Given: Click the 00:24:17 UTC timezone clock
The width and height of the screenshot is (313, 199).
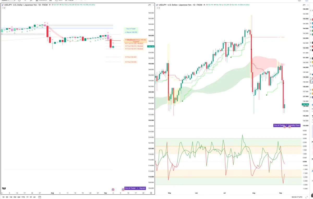Looking at the screenshot, I should [297, 197].
